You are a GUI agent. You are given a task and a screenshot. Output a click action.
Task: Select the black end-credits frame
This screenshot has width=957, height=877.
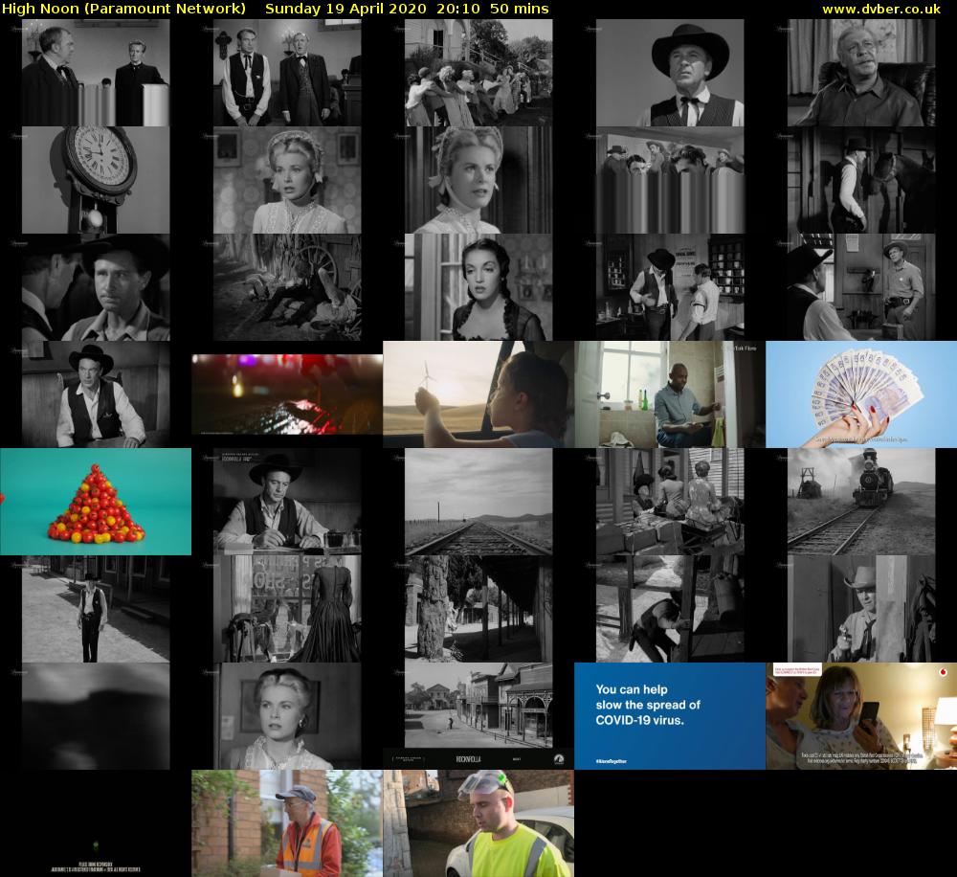pyautogui.click(x=96, y=824)
